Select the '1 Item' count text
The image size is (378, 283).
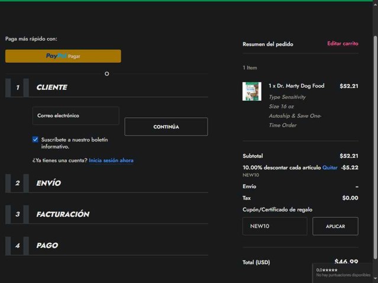pyautogui.click(x=250, y=68)
